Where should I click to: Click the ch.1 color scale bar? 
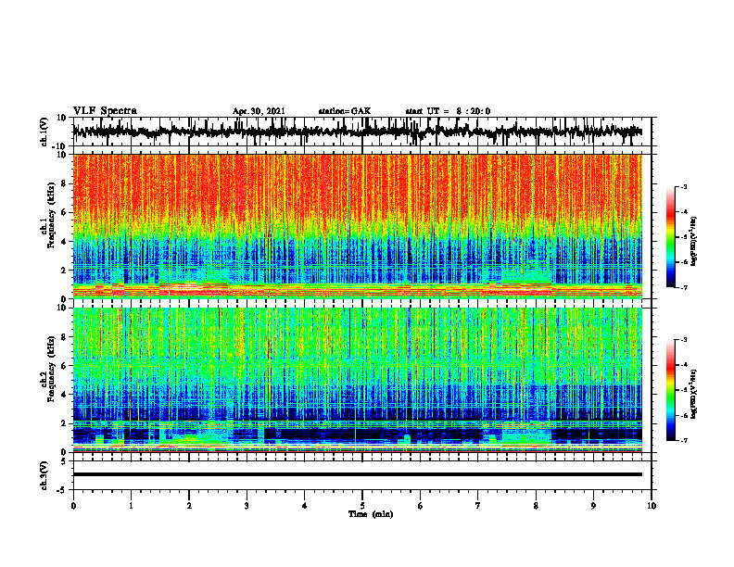coord(670,237)
